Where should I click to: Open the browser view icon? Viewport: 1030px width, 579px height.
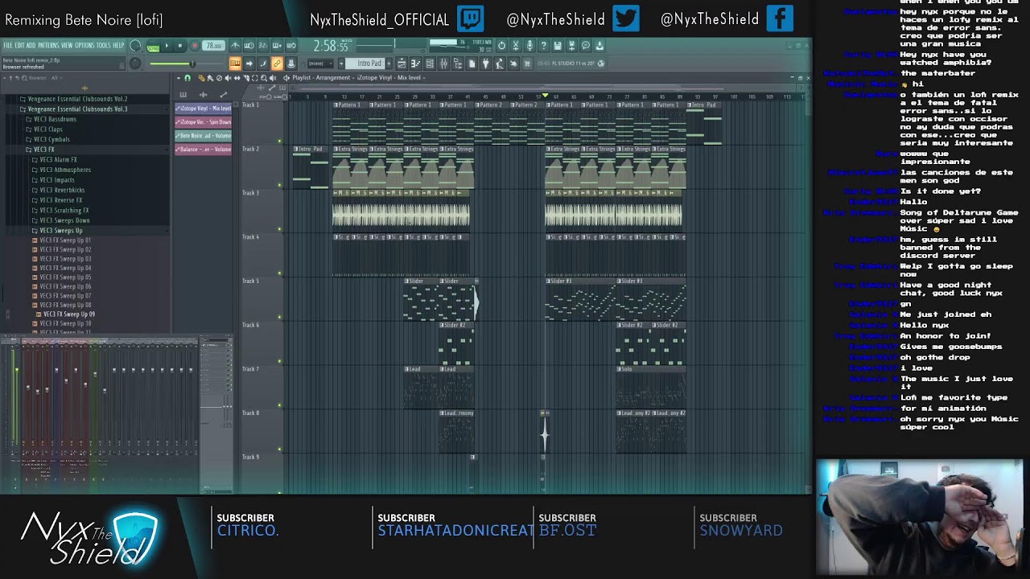point(458,64)
